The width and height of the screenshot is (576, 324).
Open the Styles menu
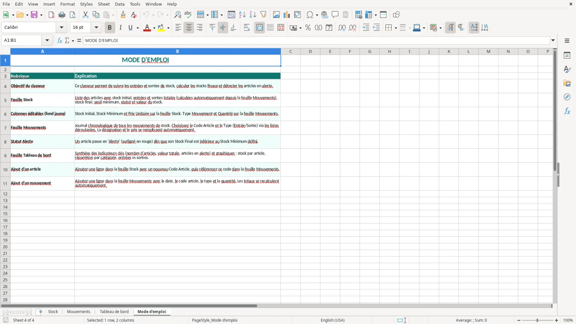tap(86, 4)
